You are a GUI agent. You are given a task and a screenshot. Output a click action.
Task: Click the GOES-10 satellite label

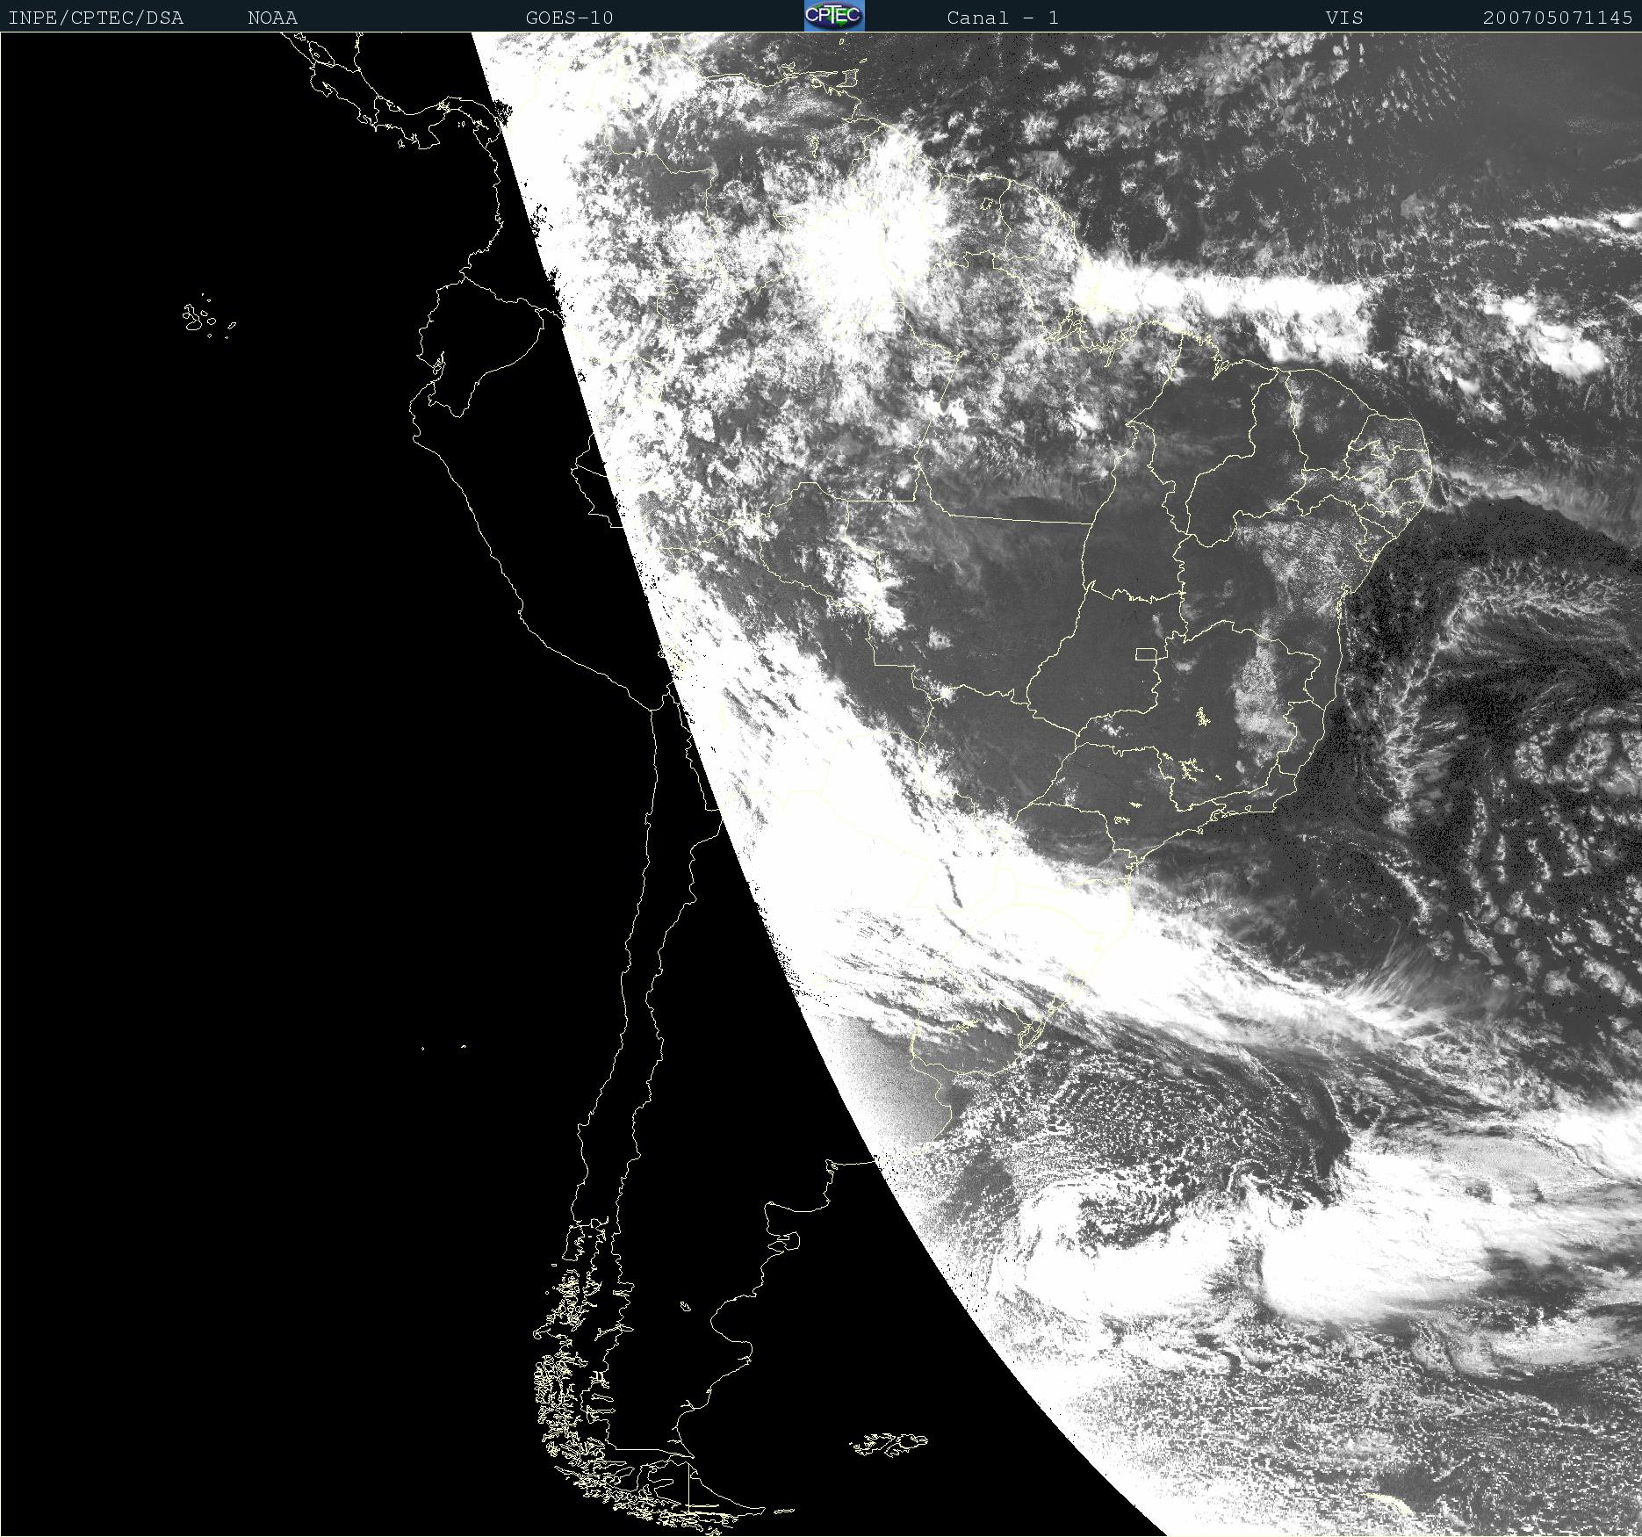tap(569, 18)
